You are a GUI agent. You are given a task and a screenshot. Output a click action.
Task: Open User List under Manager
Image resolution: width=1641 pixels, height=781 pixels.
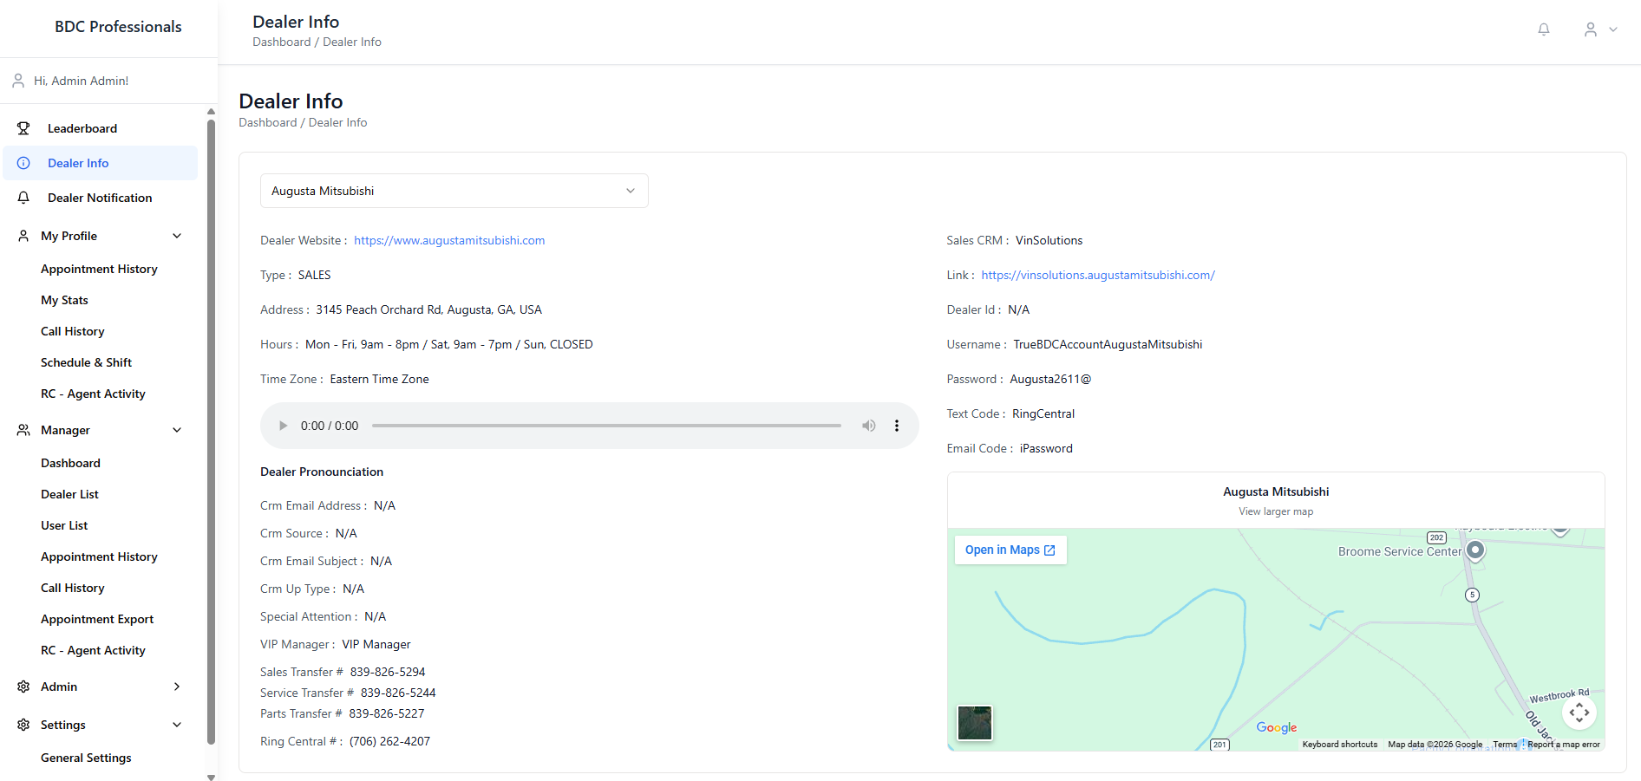[64, 525]
